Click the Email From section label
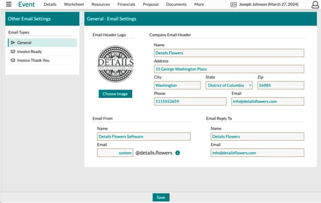The width and height of the screenshot is (321, 203). [x=103, y=118]
